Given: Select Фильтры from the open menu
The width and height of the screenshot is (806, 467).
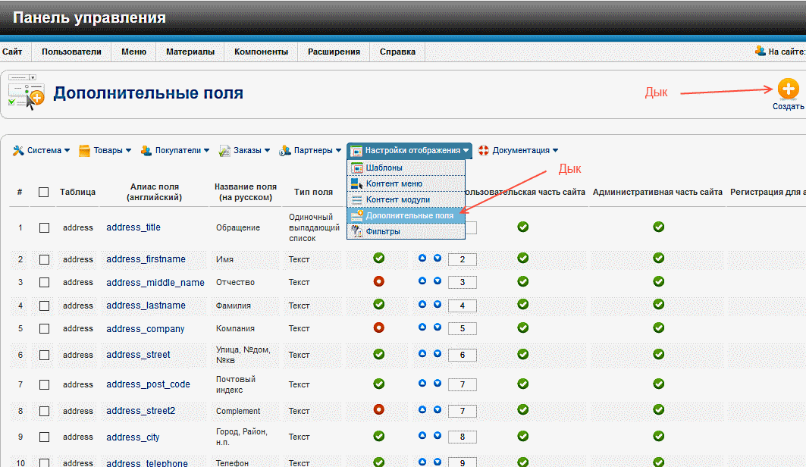Looking at the screenshot, I should pos(382,231).
